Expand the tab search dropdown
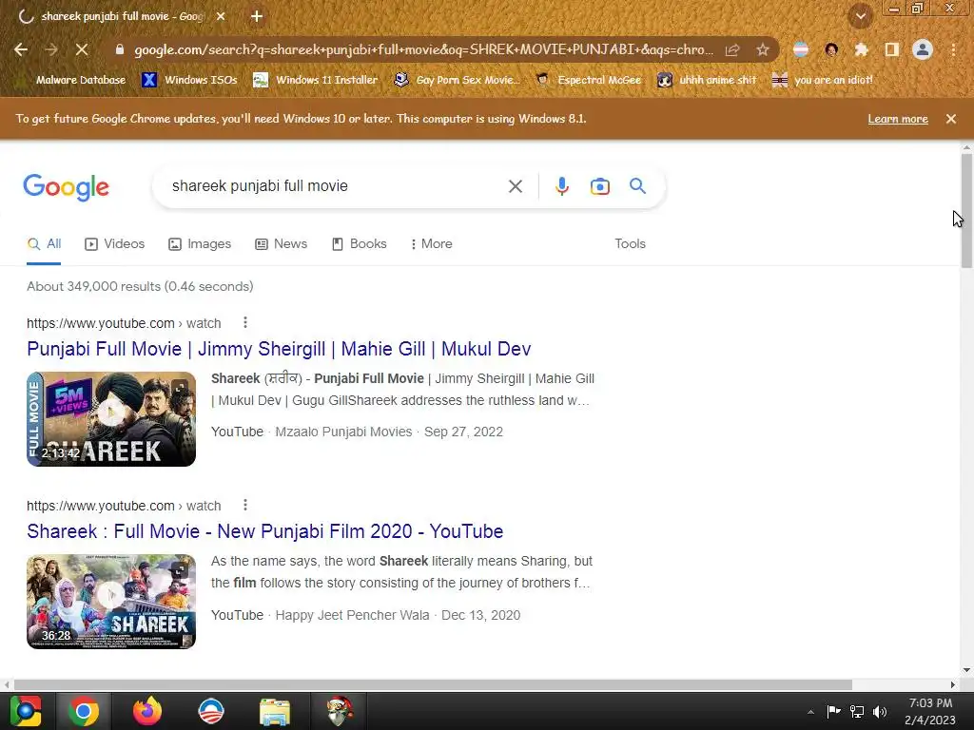Screen dimensions: 974x730 tap(861, 16)
